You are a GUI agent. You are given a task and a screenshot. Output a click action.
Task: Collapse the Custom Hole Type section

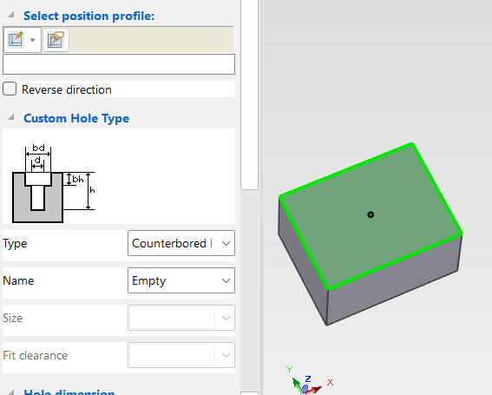point(11,117)
